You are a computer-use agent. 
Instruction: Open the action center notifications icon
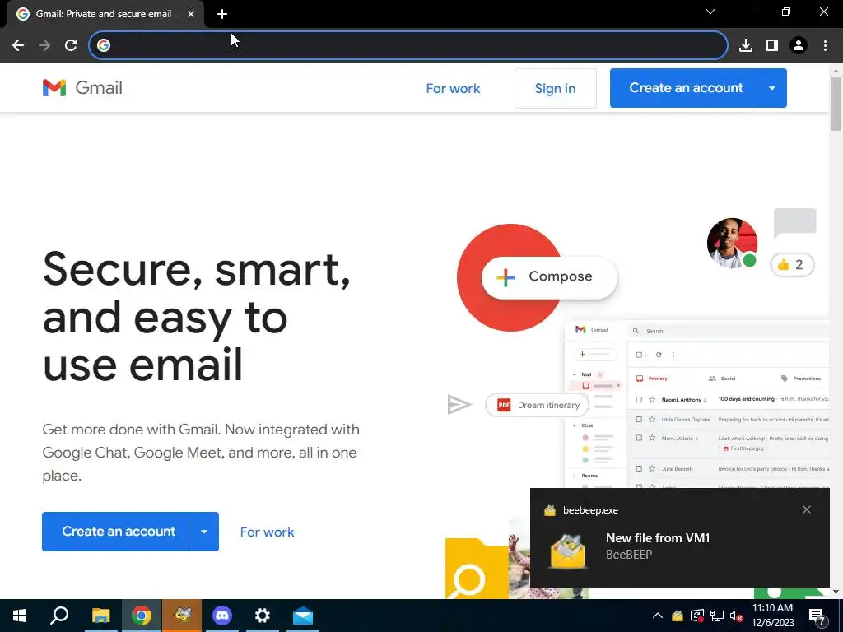(817, 616)
